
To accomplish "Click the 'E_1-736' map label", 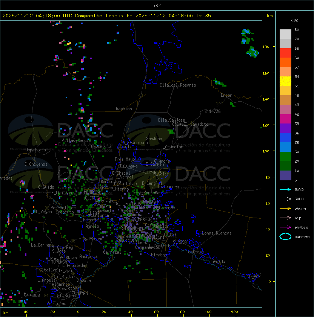I will (x=212, y=111).
